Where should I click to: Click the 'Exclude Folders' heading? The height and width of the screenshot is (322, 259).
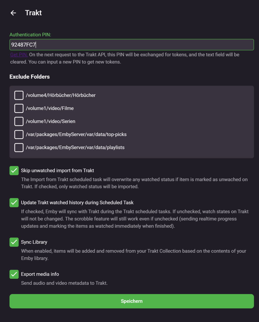click(x=29, y=77)
